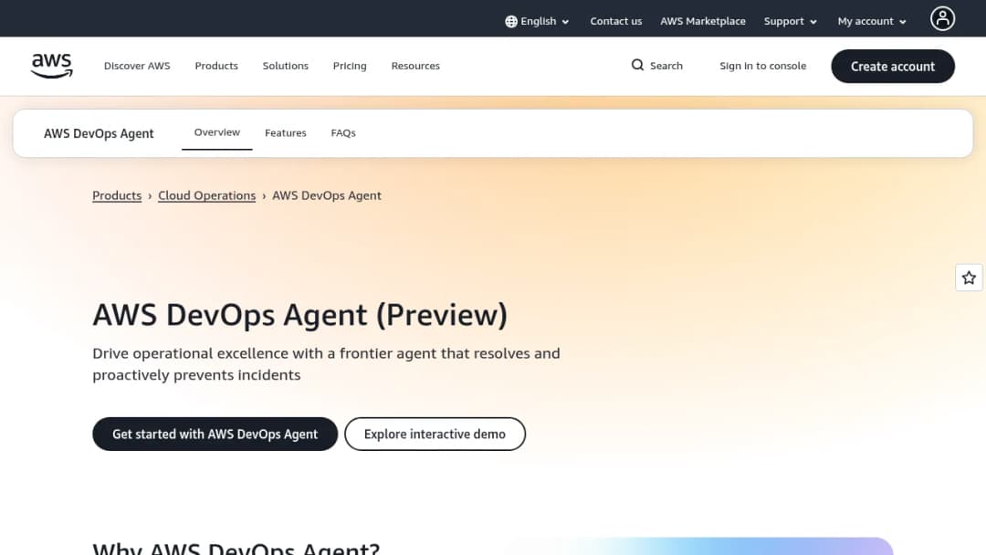Viewport: 986px width, 555px height.
Task: Open the AWS Marketplace link
Action: point(702,21)
